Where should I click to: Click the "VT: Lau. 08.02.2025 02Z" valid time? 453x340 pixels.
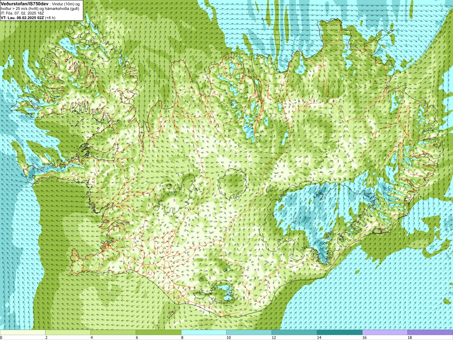pyautogui.click(x=22, y=18)
